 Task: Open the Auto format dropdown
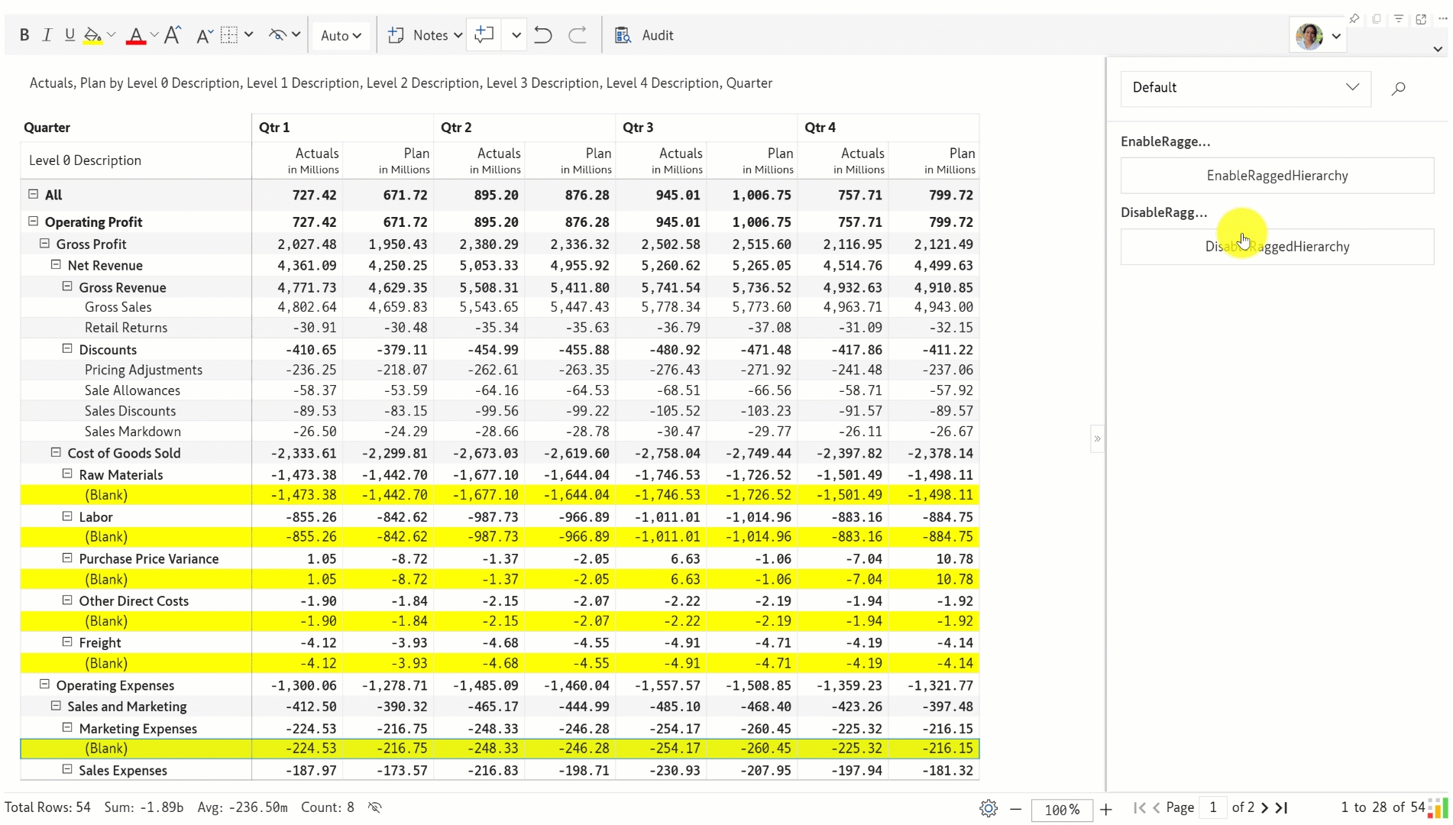coord(341,35)
